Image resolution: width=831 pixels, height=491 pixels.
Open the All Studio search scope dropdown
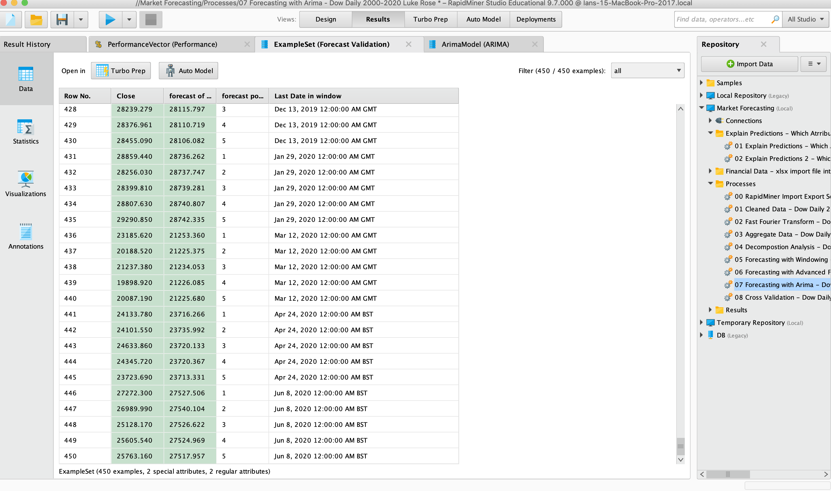[x=805, y=19]
